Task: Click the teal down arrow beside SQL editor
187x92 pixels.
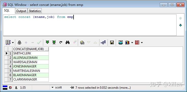Action: click(x=180, y=25)
